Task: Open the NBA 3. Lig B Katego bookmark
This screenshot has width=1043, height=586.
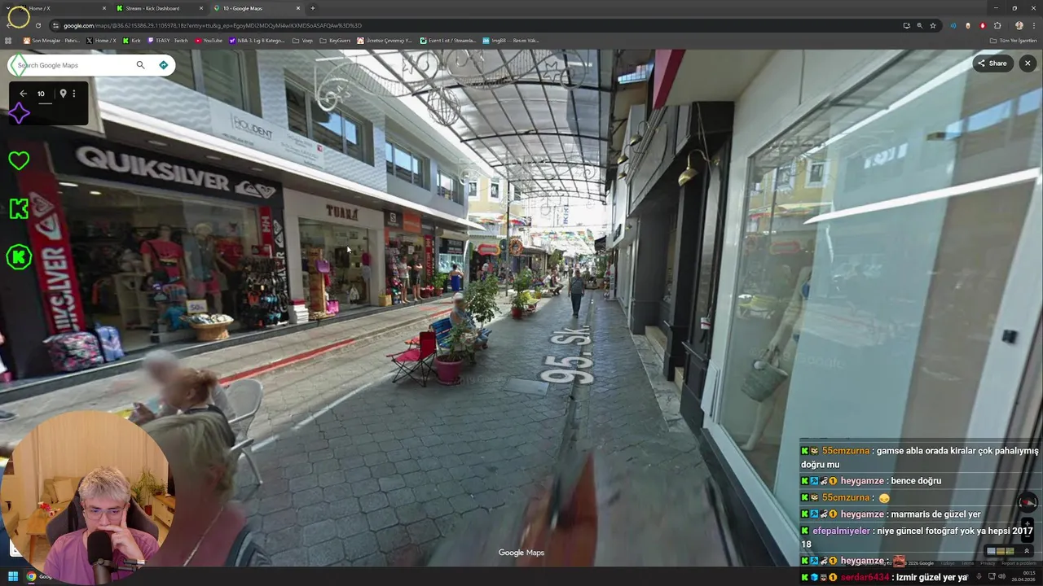Action: [x=257, y=40]
